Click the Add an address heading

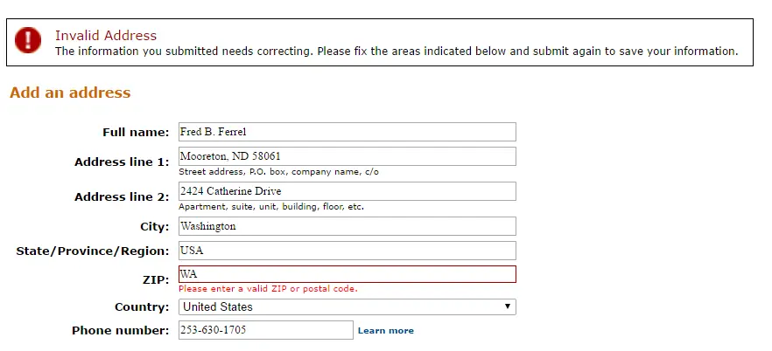tap(70, 93)
